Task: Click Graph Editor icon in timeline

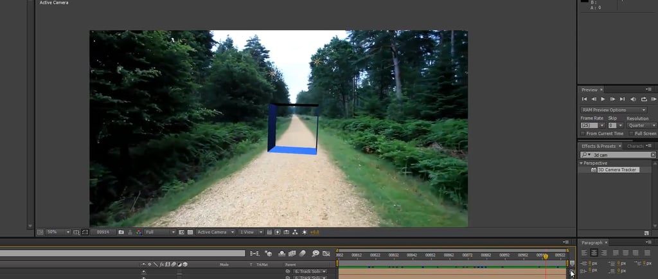Action: 326,253
